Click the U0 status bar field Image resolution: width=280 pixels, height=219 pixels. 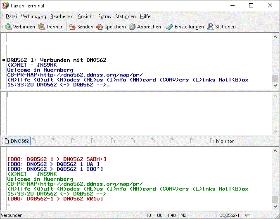coord(160,215)
